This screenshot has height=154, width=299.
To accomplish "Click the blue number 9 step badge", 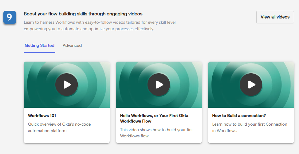I will (x=10, y=17).
